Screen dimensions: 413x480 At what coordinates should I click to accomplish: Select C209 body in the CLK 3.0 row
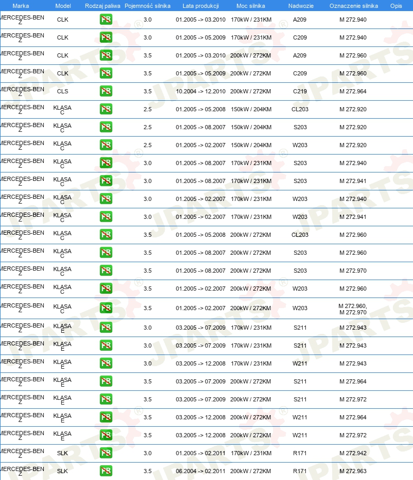(x=300, y=37)
